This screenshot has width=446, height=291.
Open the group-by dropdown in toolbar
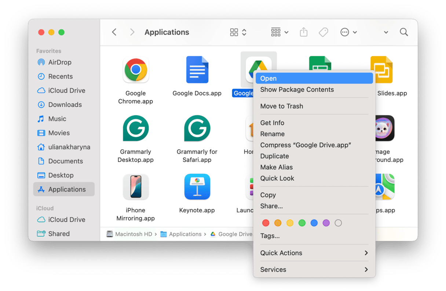click(x=279, y=32)
